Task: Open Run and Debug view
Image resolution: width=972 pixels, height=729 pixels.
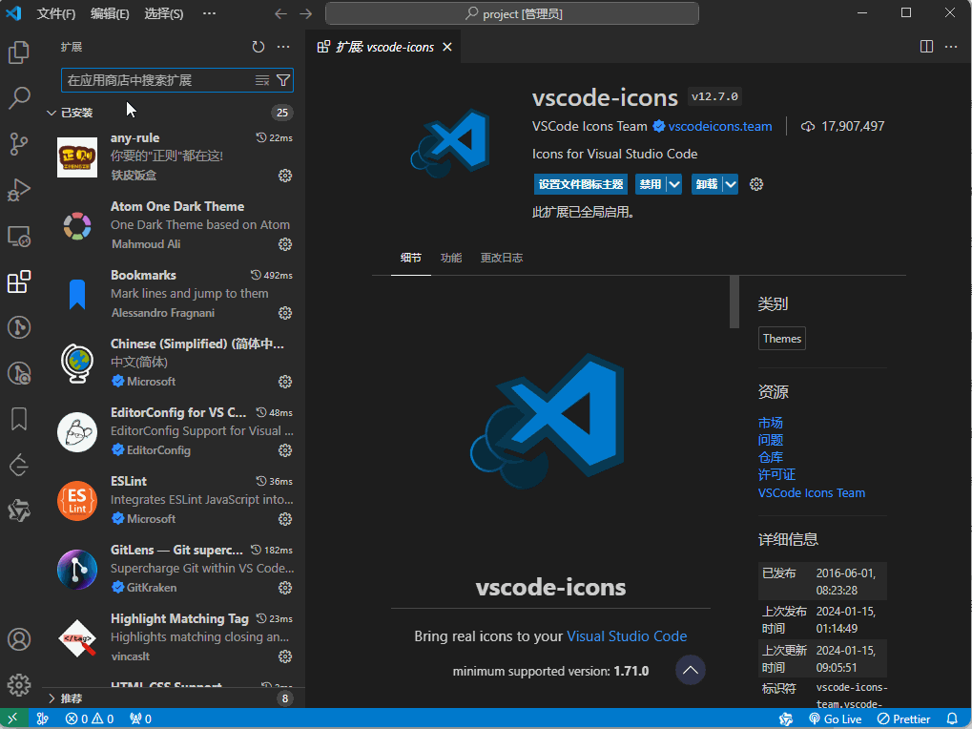Action: point(19,190)
